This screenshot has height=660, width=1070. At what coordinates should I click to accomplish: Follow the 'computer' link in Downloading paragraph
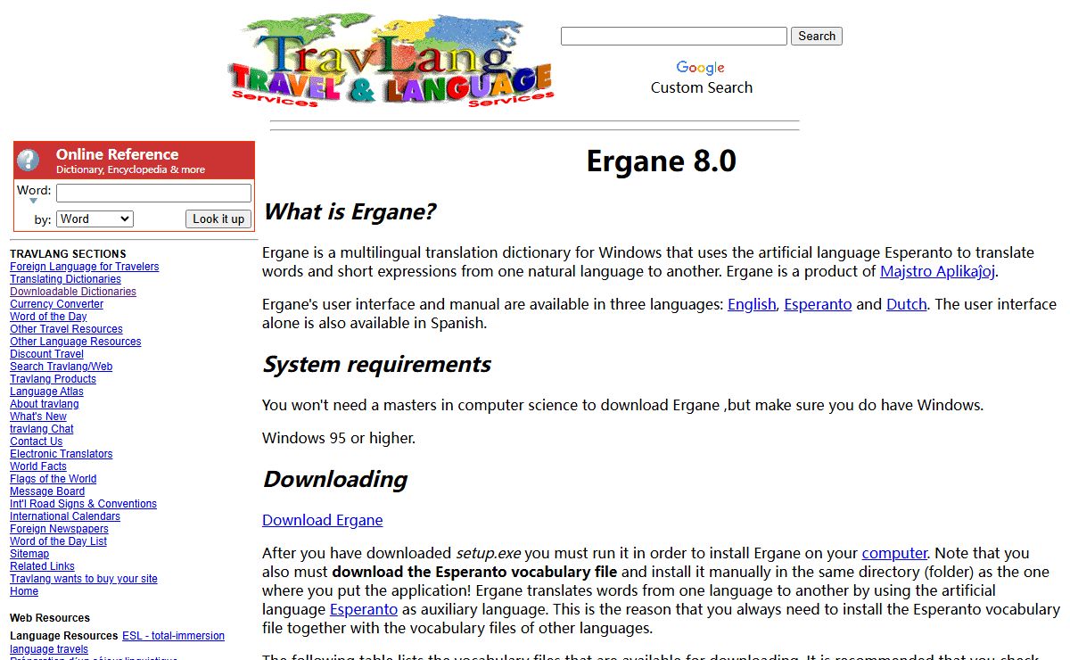tap(894, 553)
